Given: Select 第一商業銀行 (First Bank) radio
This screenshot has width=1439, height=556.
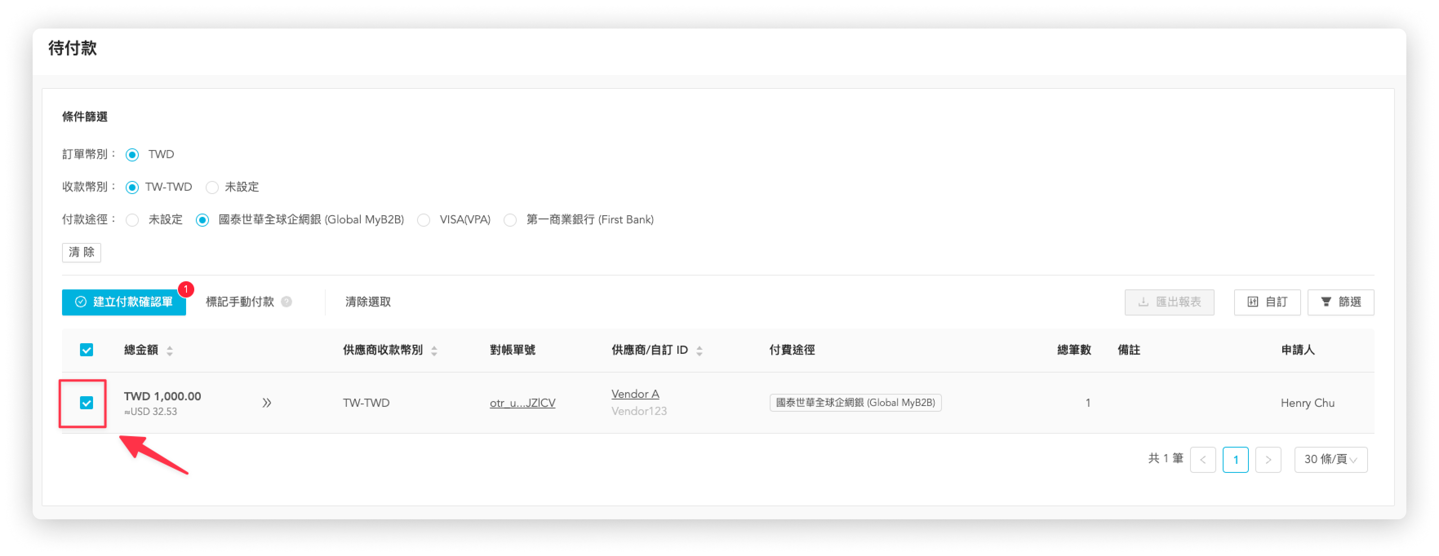Looking at the screenshot, I should 510,220.
